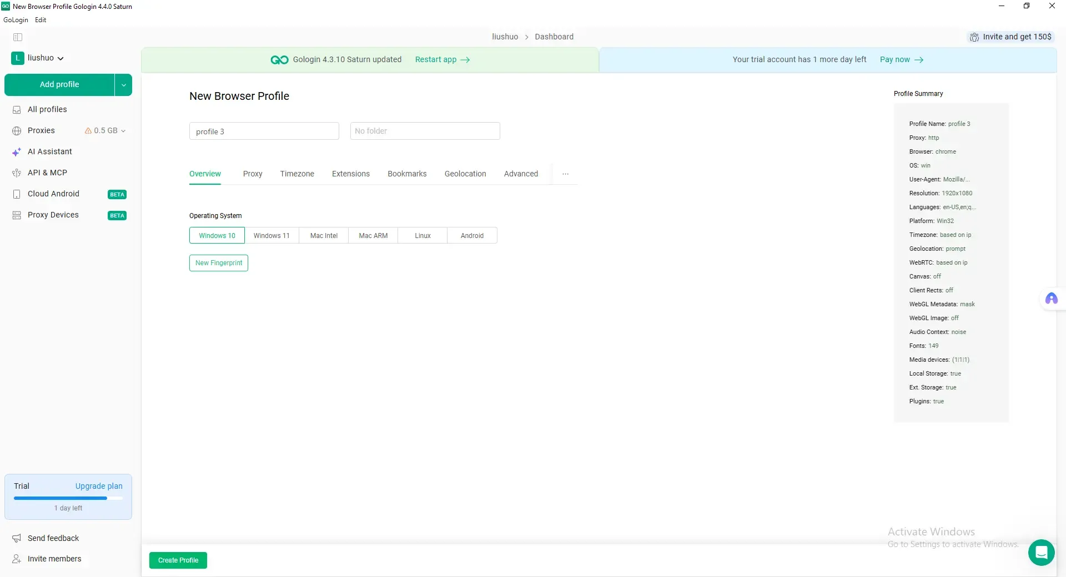Image resolution: width=1066 pixels, height=577 pixels.
Task: Show more tabs with the ellipsis
Action: 565,174
